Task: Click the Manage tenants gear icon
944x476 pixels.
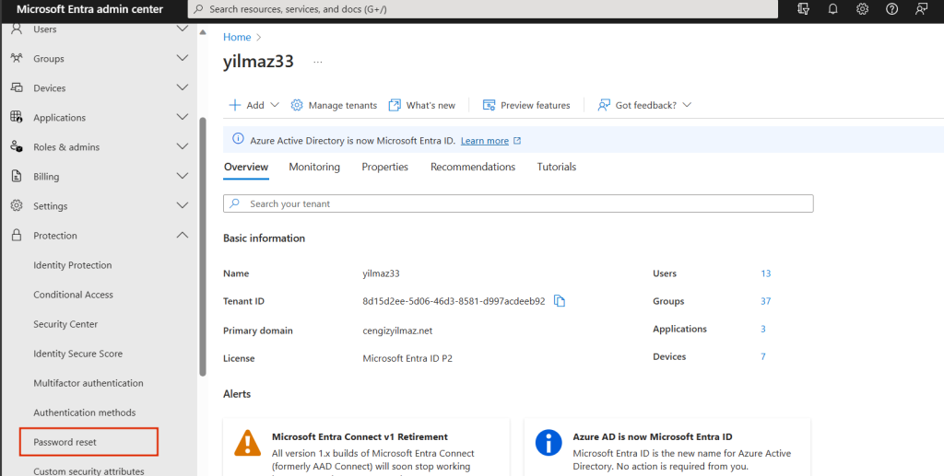Action: pyautogui.click(x=297, y=105)
